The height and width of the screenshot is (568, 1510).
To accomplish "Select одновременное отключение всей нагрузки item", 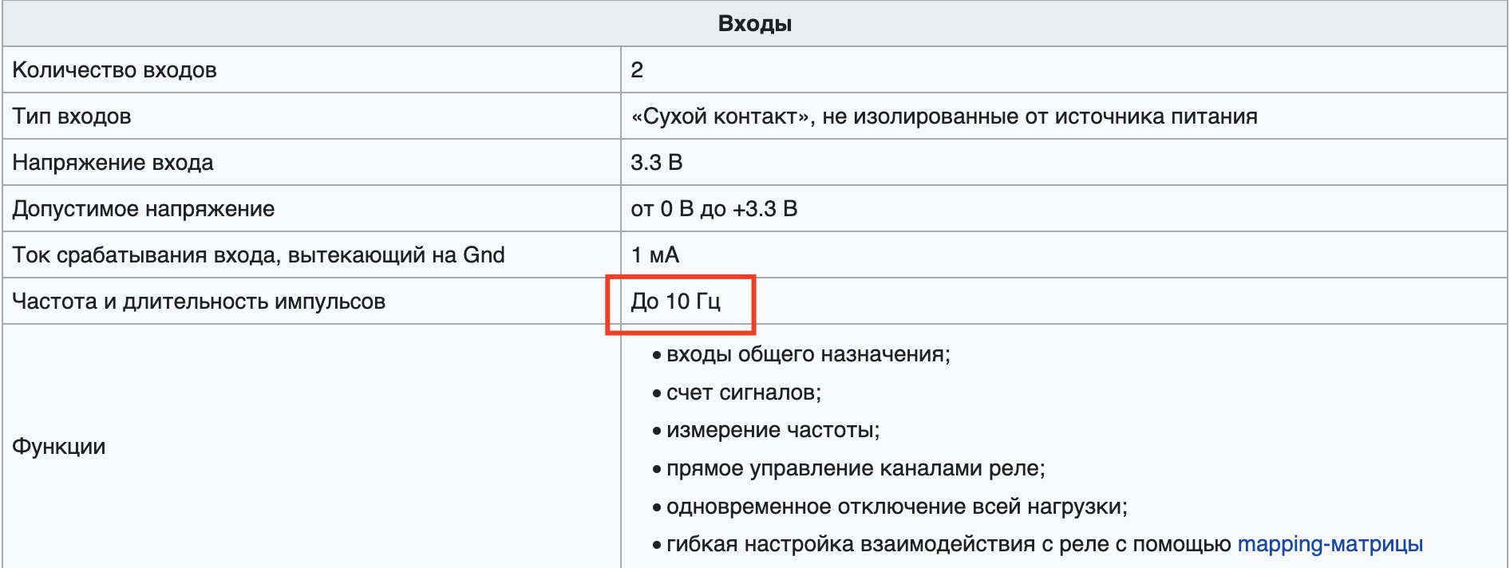I will (x=896, y=507).
